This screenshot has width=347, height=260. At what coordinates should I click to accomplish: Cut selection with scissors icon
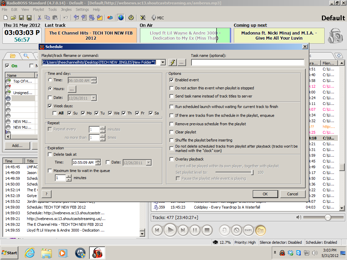(39, 18)
